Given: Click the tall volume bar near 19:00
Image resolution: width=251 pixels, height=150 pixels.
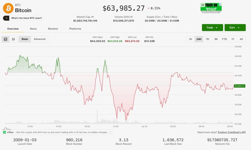Looking at the screenshot, I should click(97, 117).
